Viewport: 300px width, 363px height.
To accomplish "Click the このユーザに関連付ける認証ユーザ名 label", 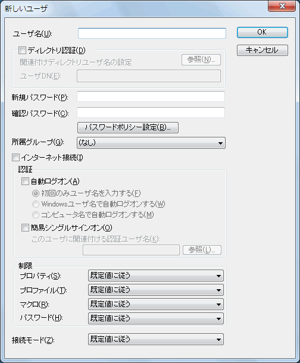I will (x=96, y=239).
